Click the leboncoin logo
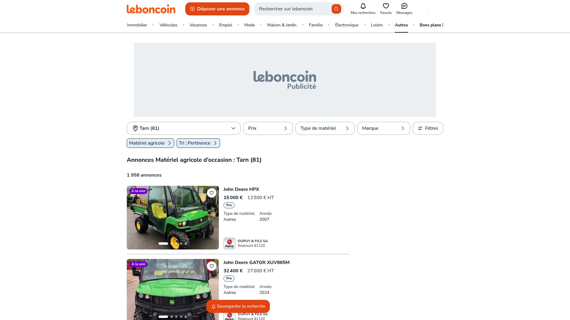Viewport: 570px width, 320px height. (151, 9)
